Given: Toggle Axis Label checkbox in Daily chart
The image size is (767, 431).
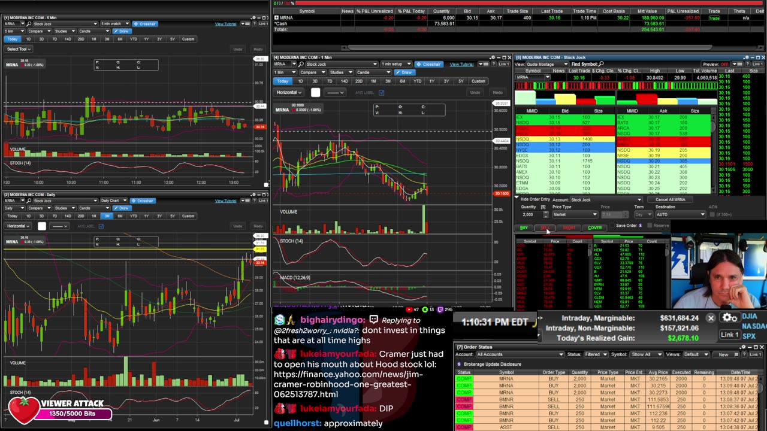Looking at the screenshot, I should (101, 226).
